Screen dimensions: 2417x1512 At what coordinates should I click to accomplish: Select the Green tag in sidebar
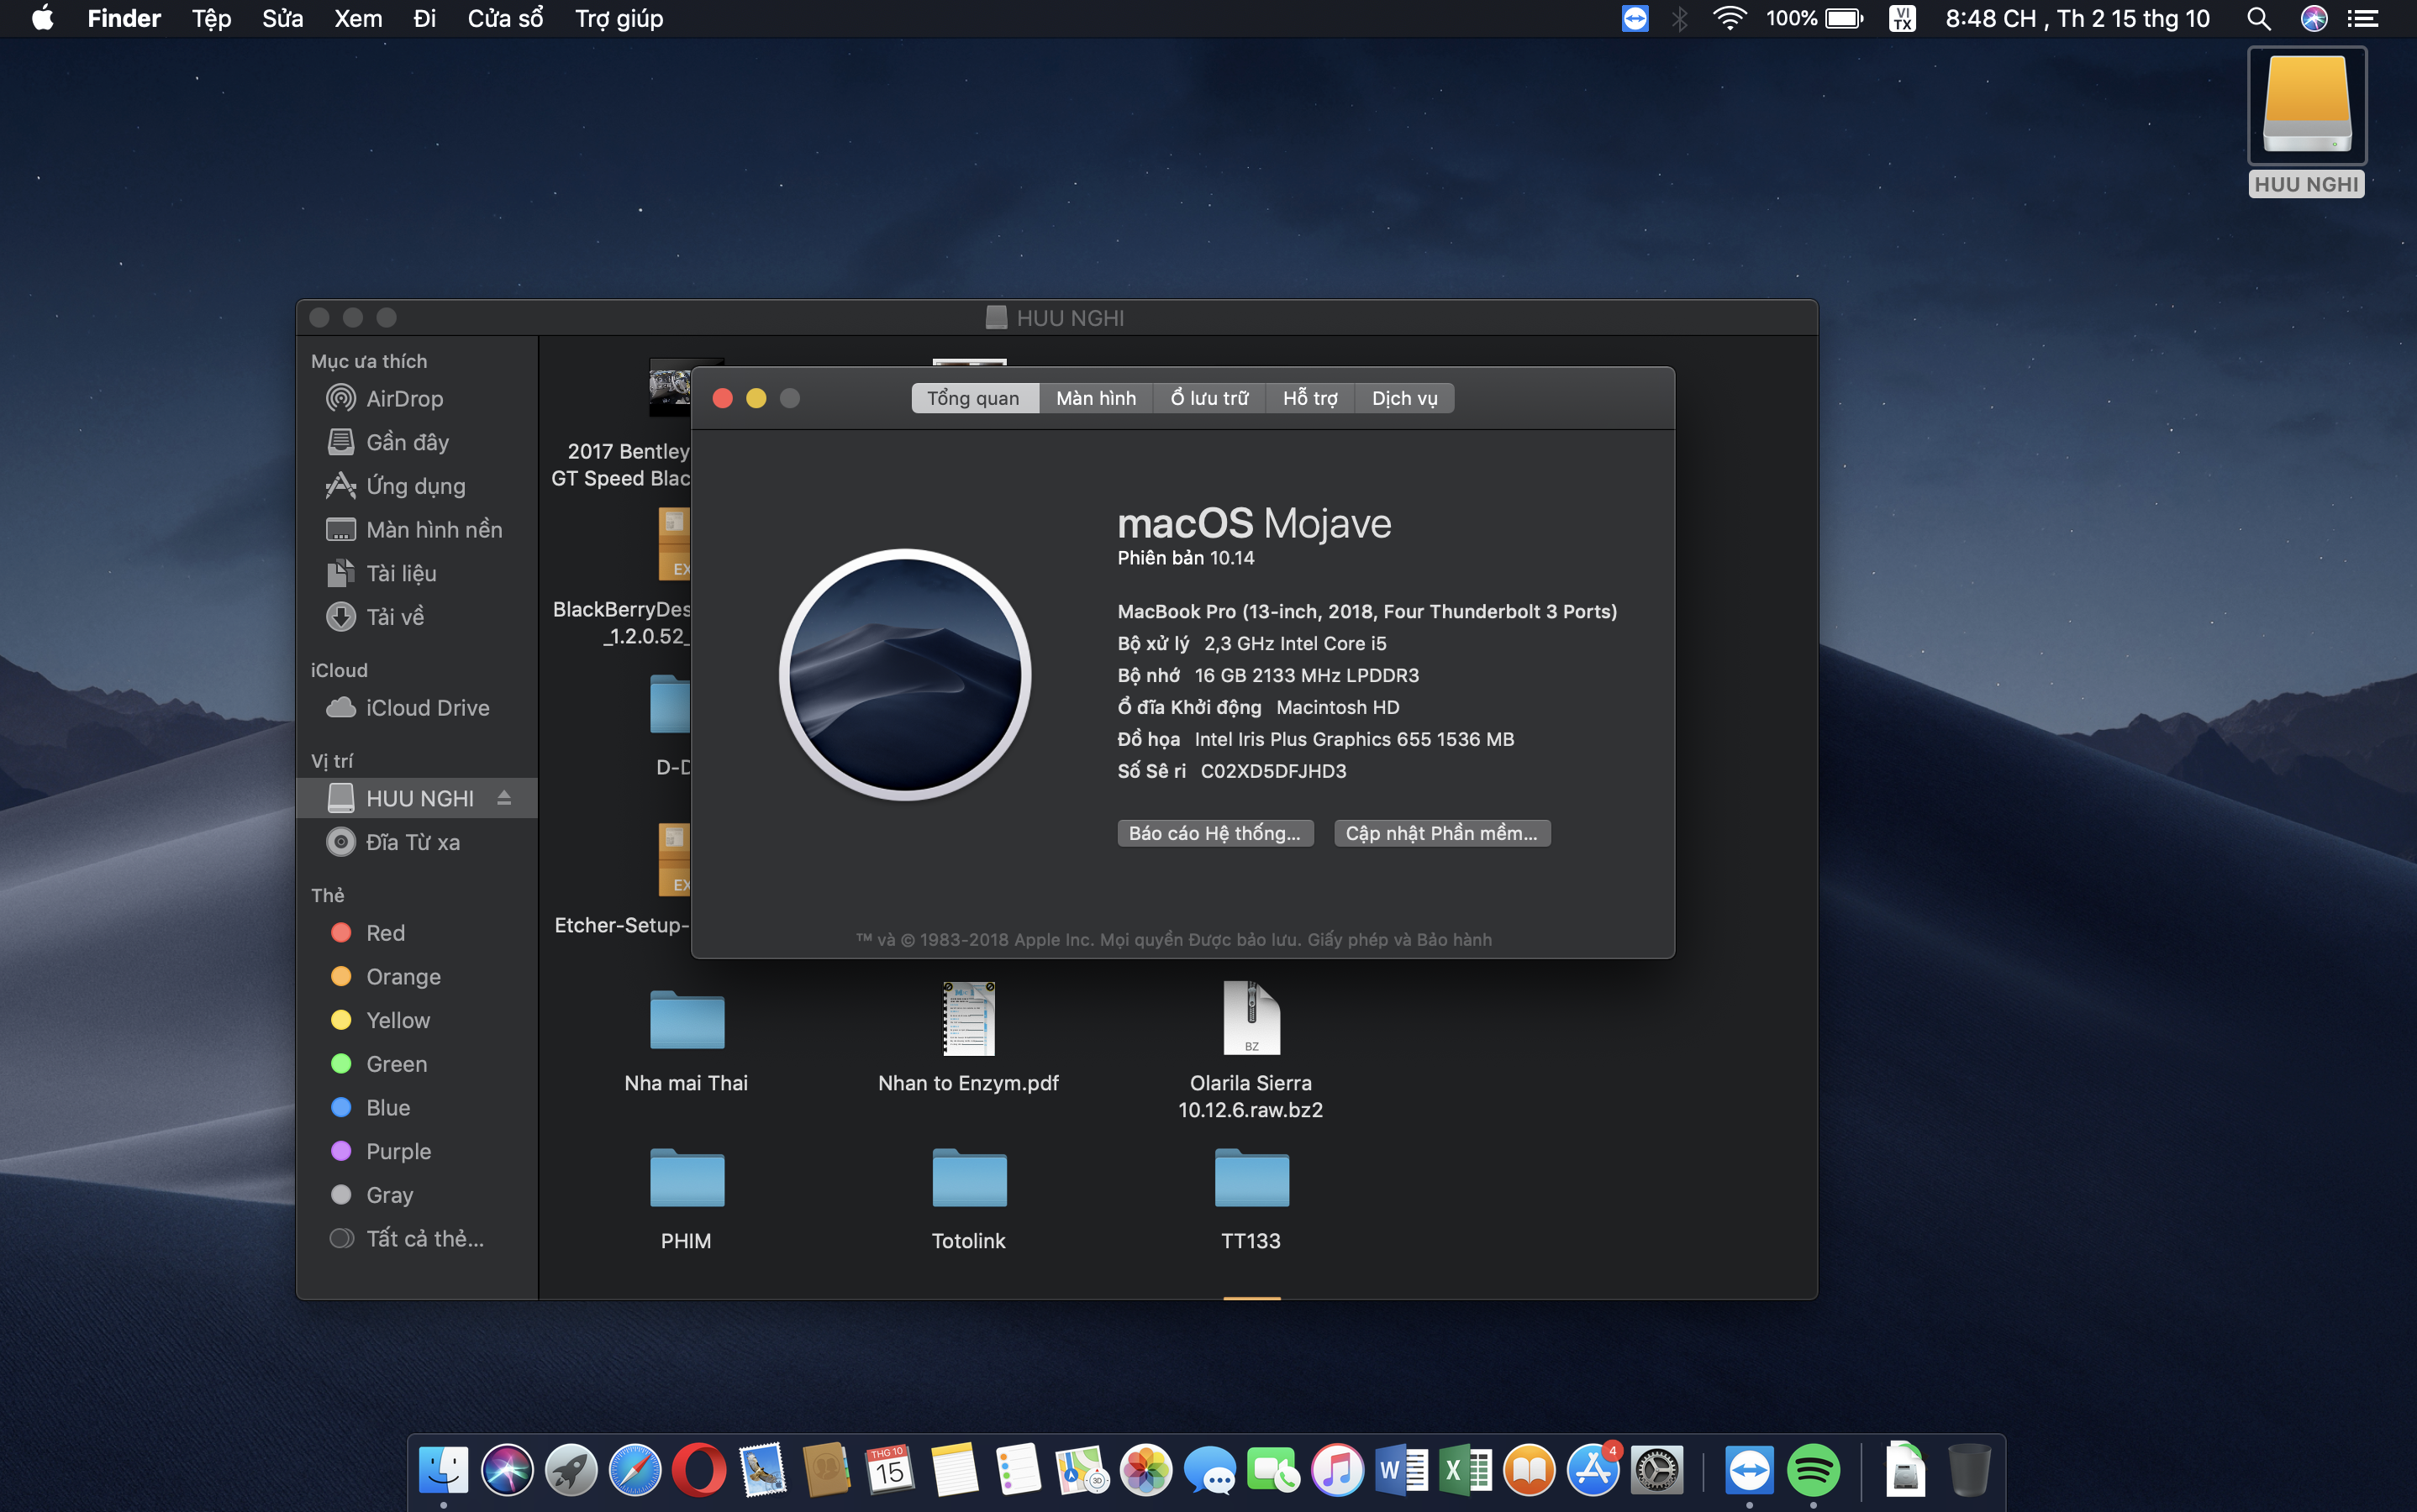(417, 1064)
